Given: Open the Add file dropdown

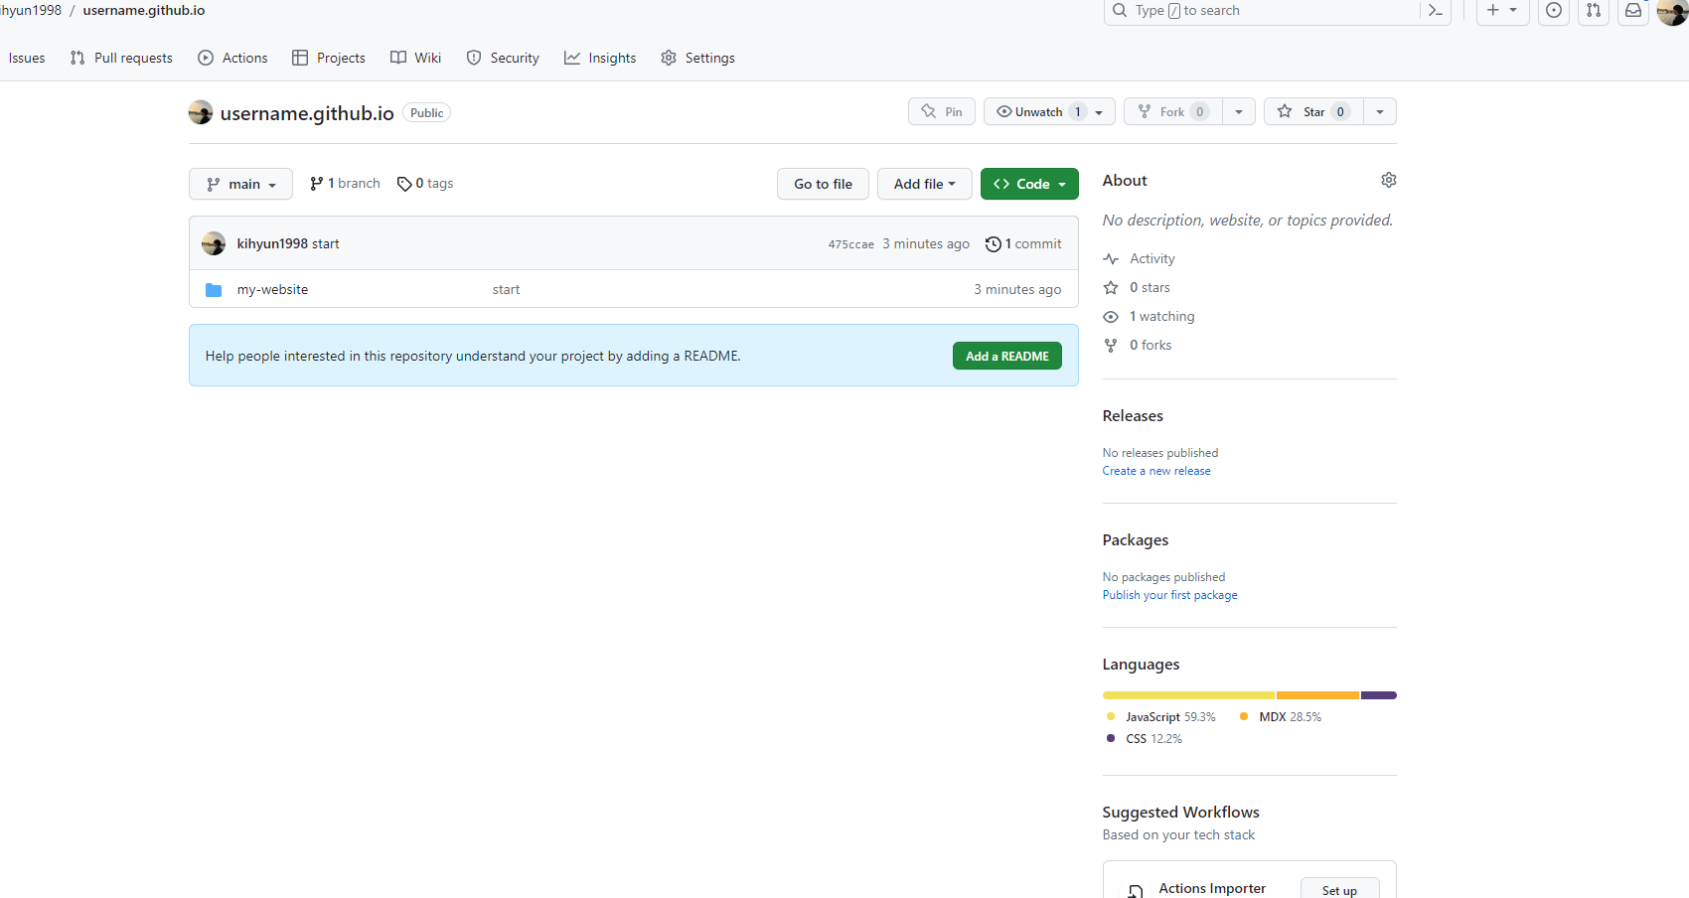Looking at the screenshot, I should point(924,184).
